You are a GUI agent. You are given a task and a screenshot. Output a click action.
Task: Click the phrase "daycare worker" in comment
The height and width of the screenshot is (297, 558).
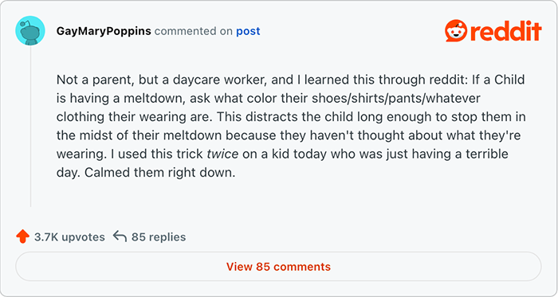point(219,80)
